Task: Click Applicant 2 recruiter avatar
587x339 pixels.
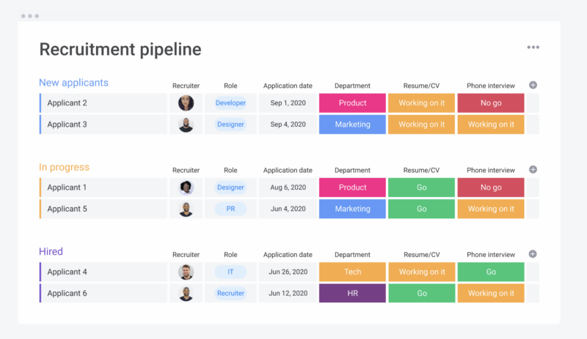Action: 186,103
